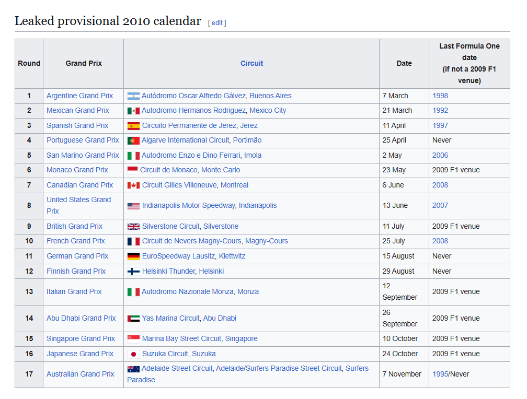Follow the Abu Dhabi Grand Prix link
Image resolution: width=527 pixels, height=399 pixels.
coord(81,318)
